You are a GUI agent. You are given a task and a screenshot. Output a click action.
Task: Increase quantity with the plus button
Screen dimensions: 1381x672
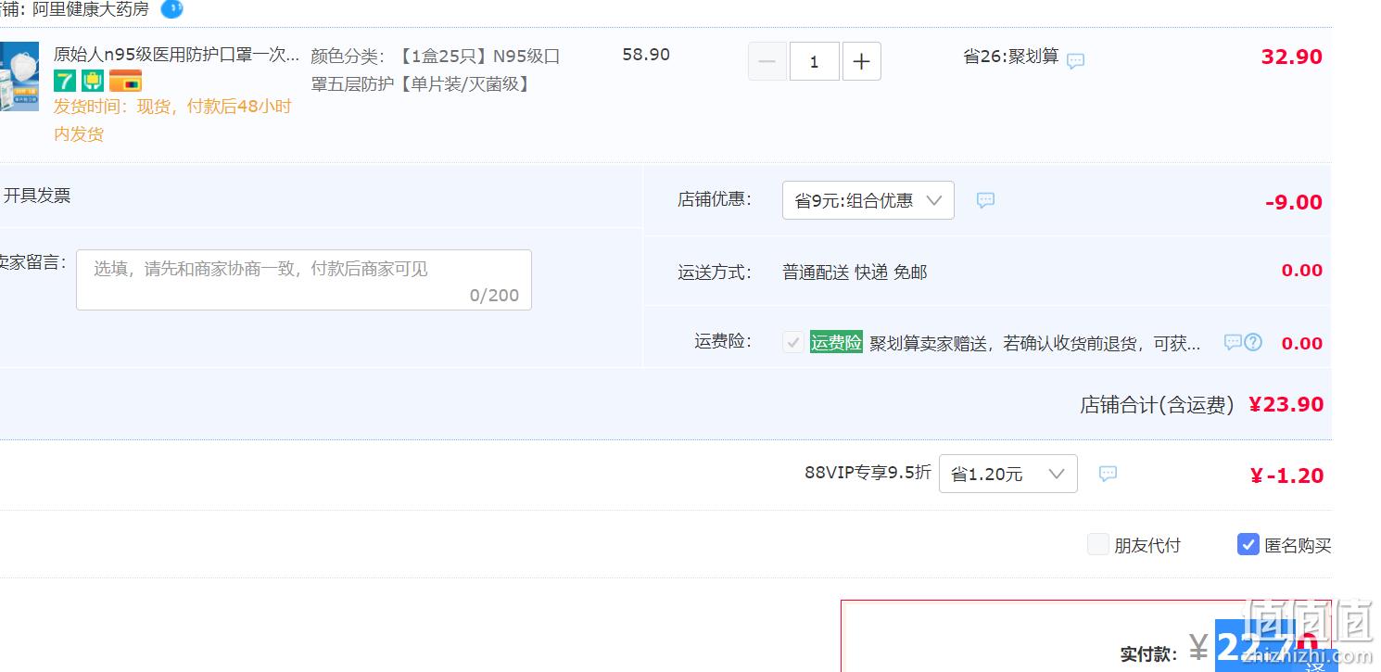pos(862,62)
